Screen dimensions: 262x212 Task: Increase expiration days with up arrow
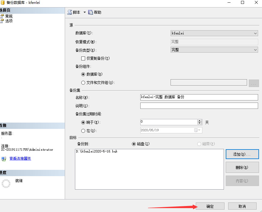199,121
